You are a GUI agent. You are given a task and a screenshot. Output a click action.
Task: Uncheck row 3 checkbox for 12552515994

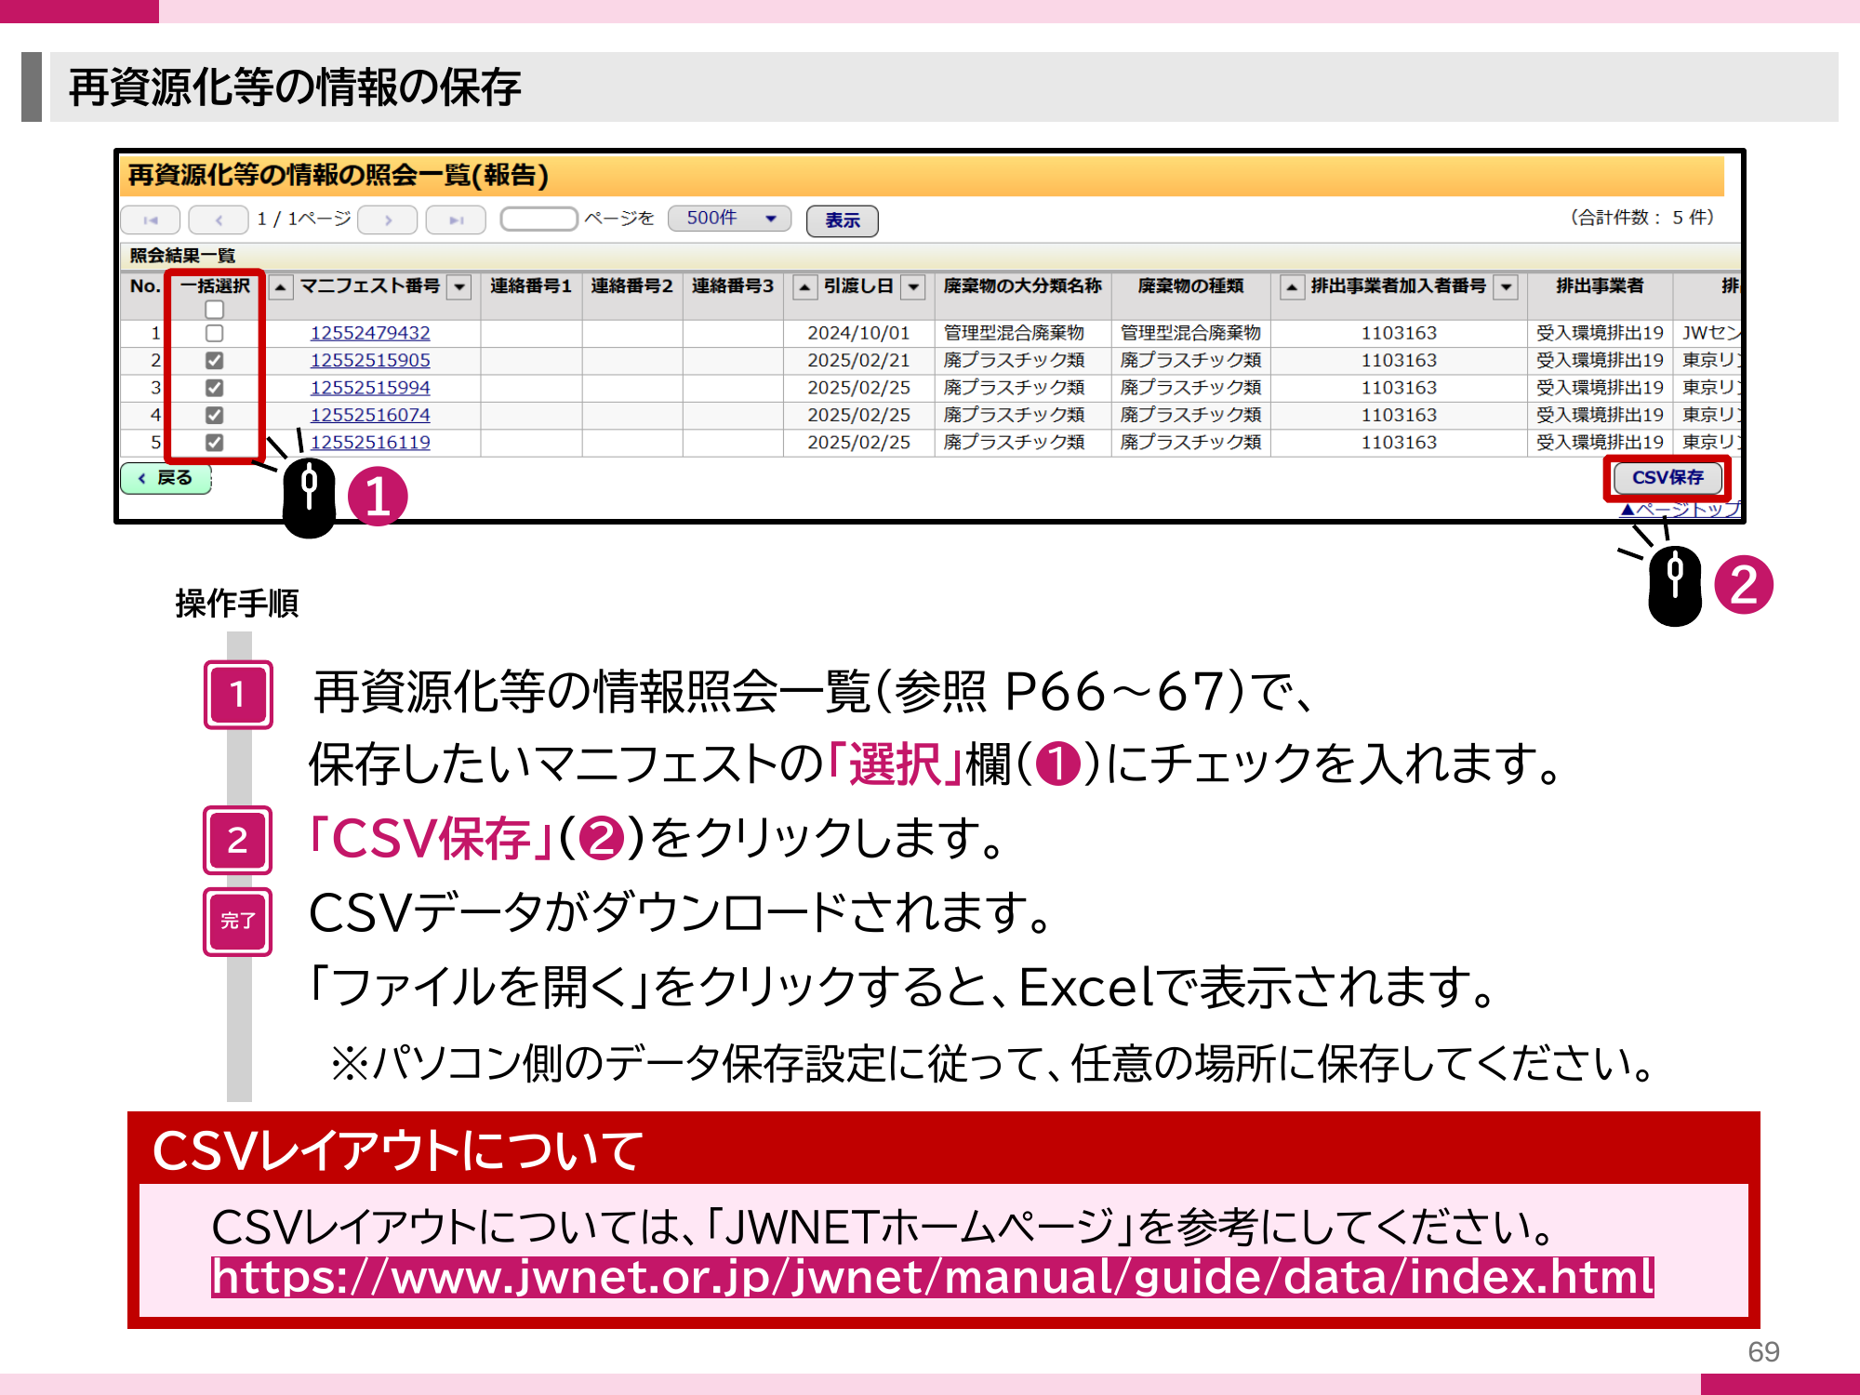pos(215,388)
